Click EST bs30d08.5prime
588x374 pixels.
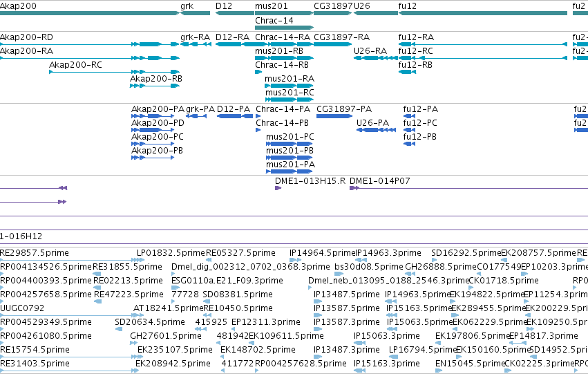click(x=369, y=267)
